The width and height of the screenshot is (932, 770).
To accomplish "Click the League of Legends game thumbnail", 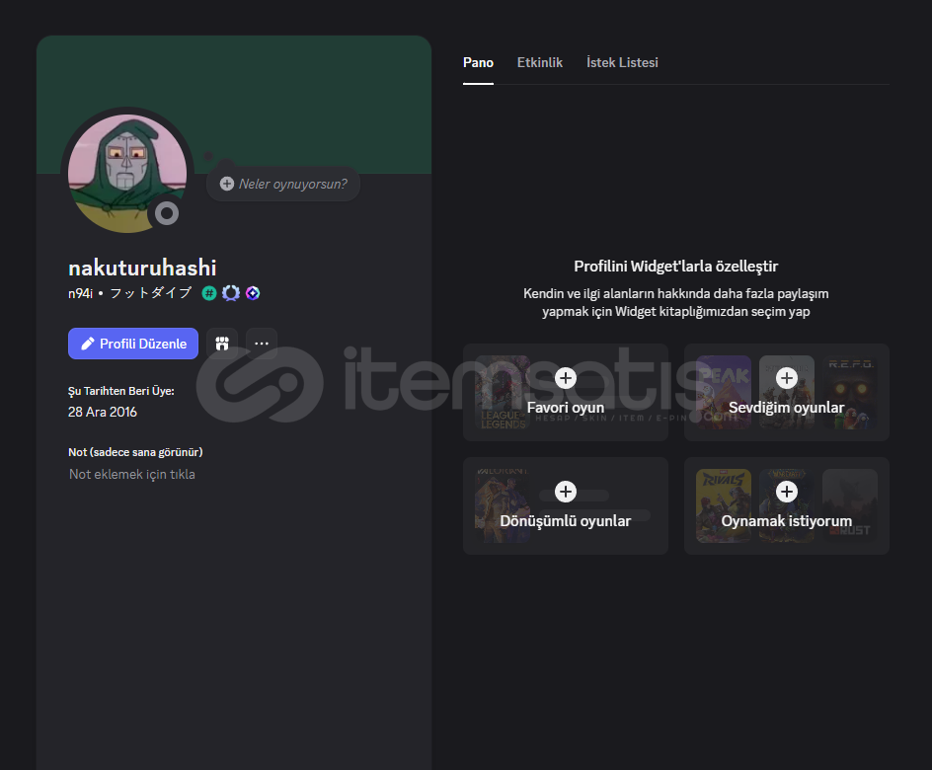I will (503, 393).
